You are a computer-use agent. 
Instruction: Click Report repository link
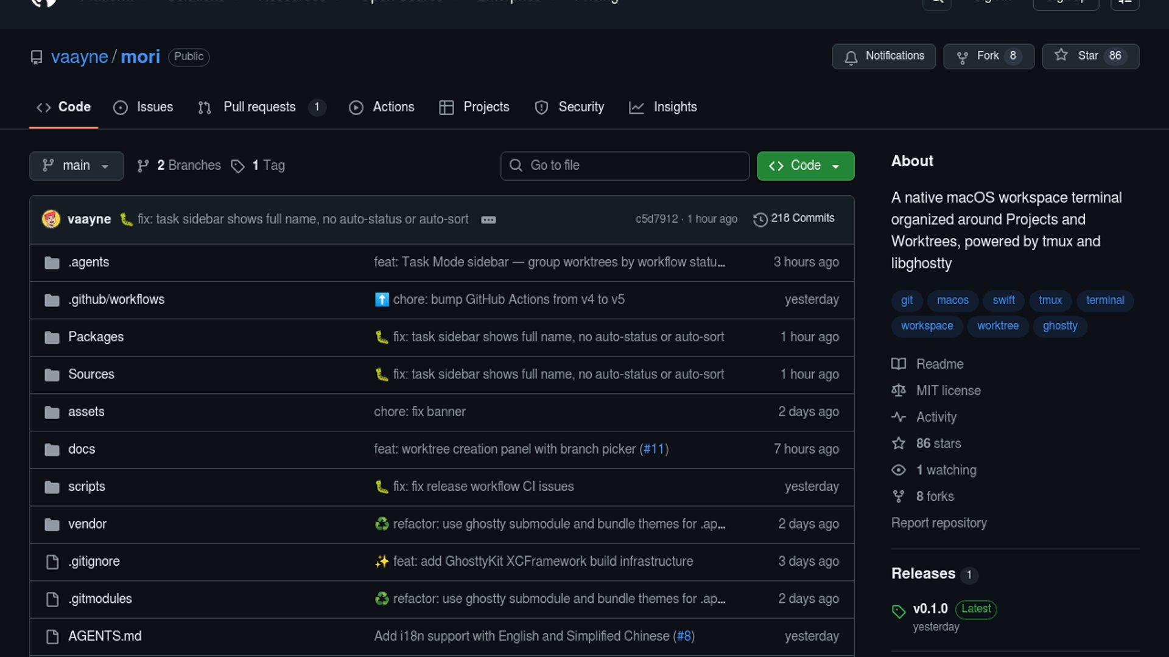[x=938, y=523]
